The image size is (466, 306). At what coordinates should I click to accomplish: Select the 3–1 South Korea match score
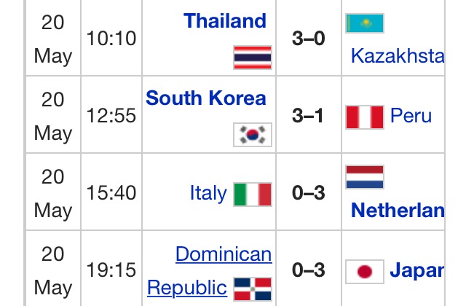pos(307,115)
